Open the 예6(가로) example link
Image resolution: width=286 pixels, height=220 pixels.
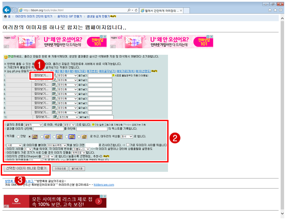click(x=80, y=71)
